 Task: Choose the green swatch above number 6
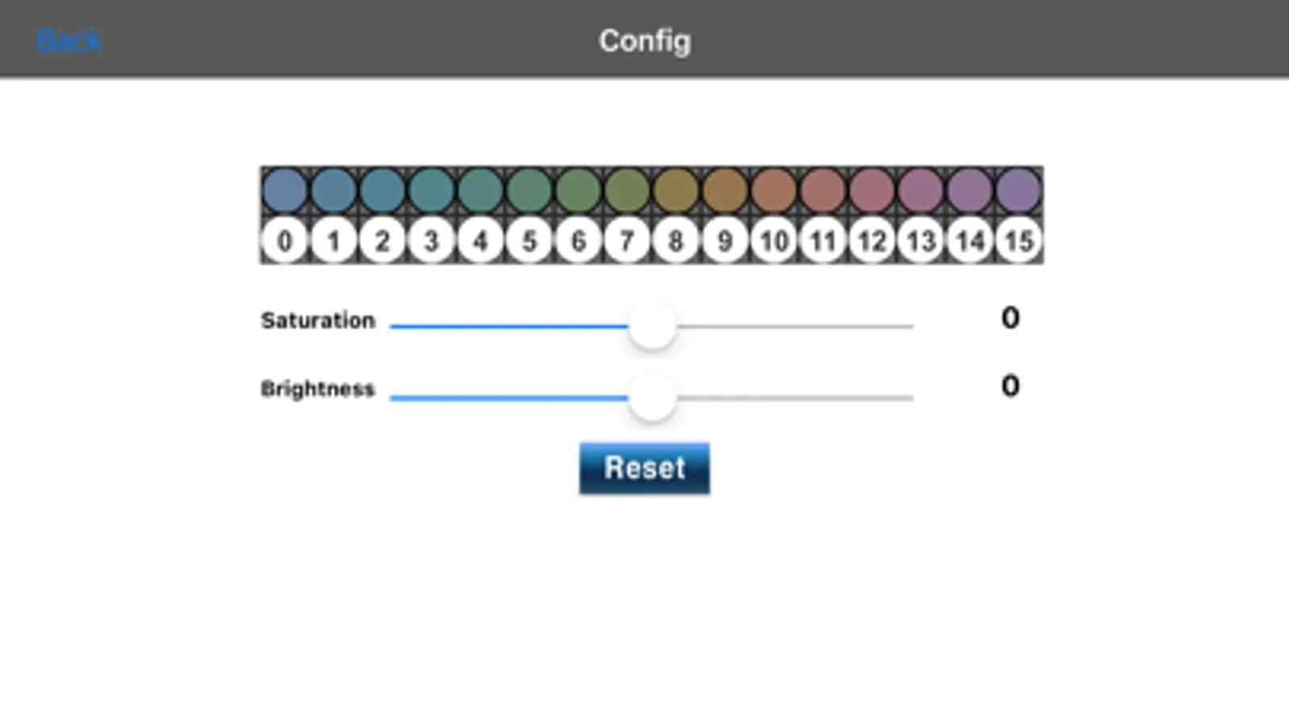(578, 190)
